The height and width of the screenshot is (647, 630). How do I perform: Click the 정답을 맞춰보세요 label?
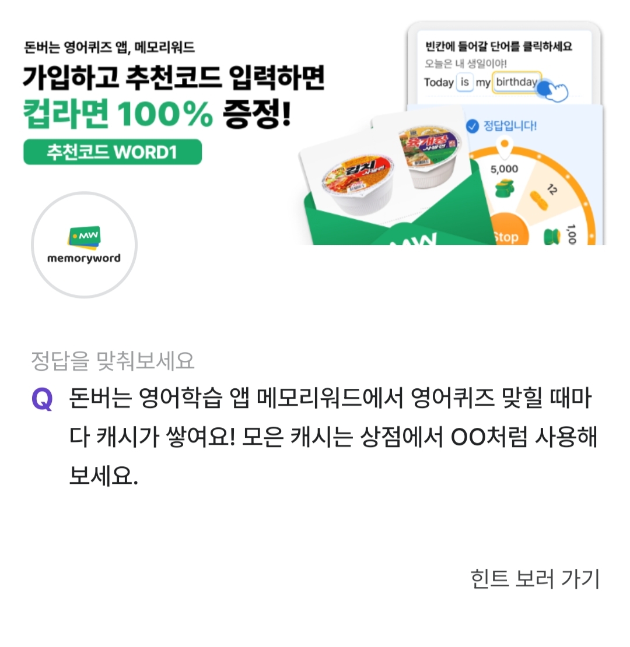pos(113,361)
